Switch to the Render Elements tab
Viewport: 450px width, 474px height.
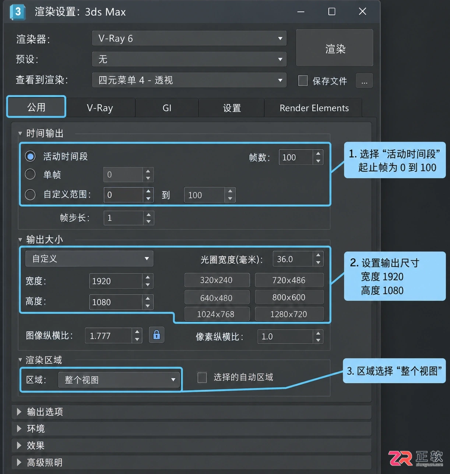click(314, 108)
